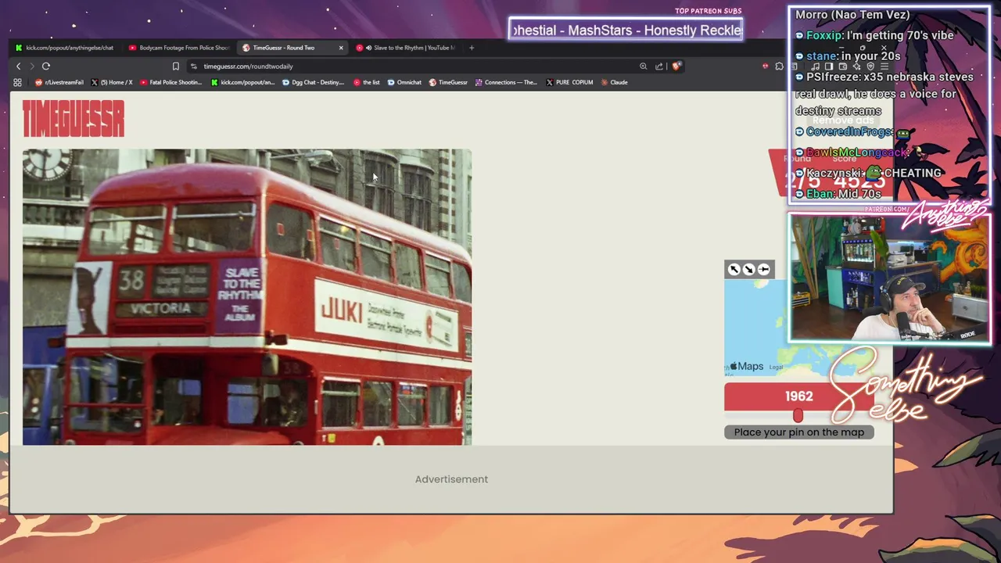Open 'the list' bookmark
This screenshot has height=563, width=1001.
tap(367, 82)
